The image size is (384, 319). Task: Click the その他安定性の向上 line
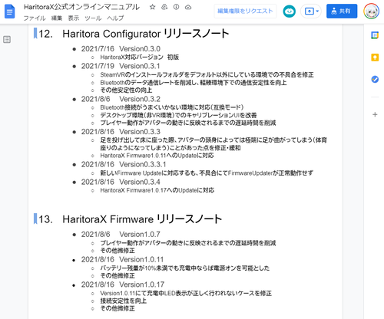click(126, 90)
